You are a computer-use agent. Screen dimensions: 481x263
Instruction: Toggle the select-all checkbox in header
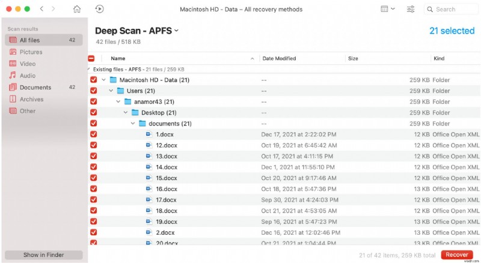coord(91,59)
